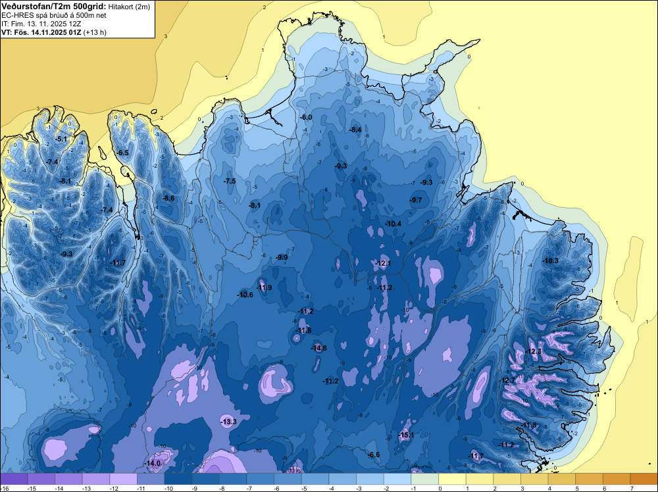
Task: Click the -6.6 temperature label
Action: 374,455
